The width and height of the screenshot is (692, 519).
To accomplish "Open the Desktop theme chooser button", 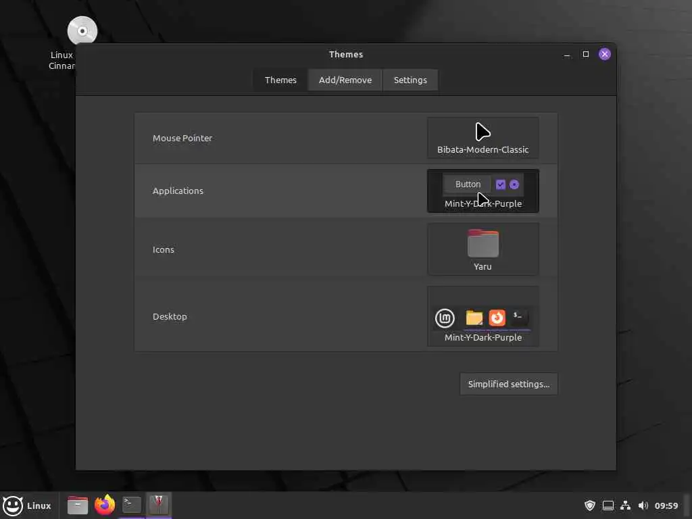I will point(483,316).
